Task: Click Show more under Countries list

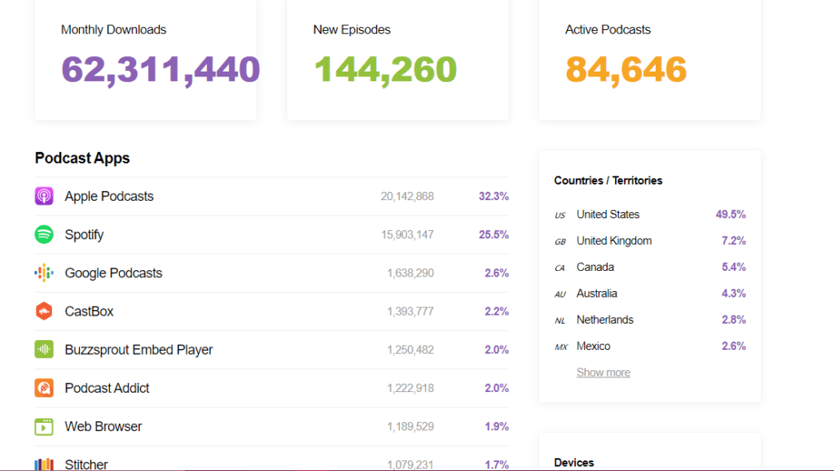Action: 603,372
